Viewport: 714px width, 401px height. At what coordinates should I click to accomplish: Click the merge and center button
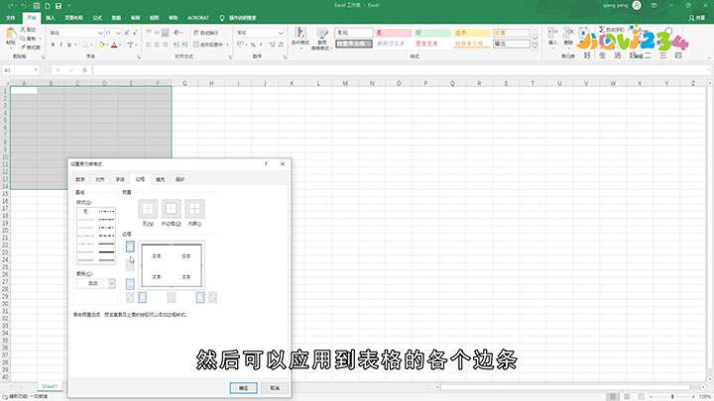[208, 45]
